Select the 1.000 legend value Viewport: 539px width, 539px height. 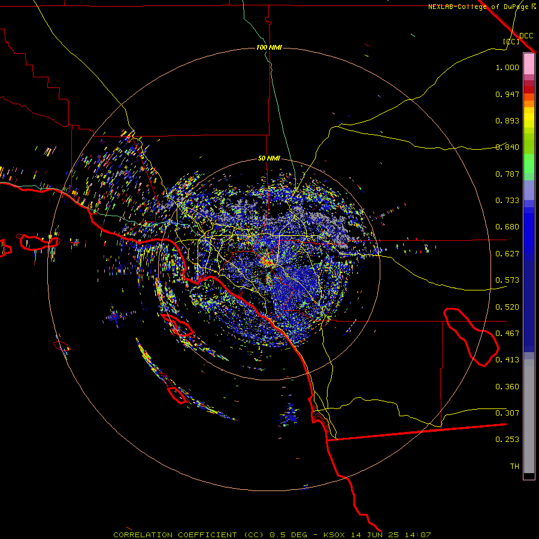(x=507, y=67)
